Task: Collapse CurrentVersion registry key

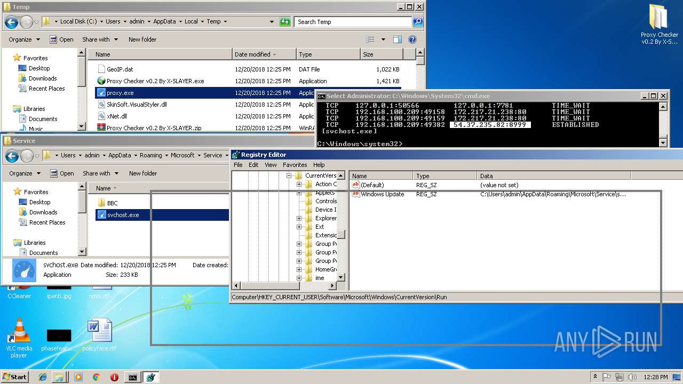Action: 290,175
